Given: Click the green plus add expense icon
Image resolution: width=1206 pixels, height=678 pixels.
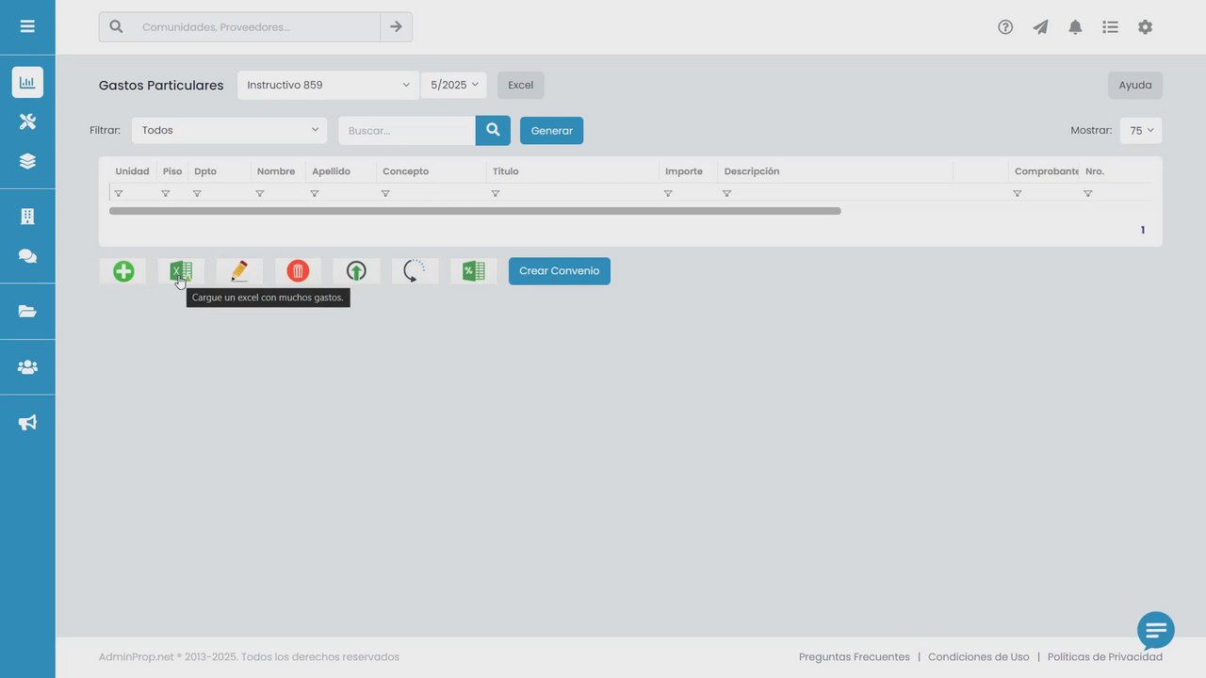Looking at the screenshot, I should (122, 271).
